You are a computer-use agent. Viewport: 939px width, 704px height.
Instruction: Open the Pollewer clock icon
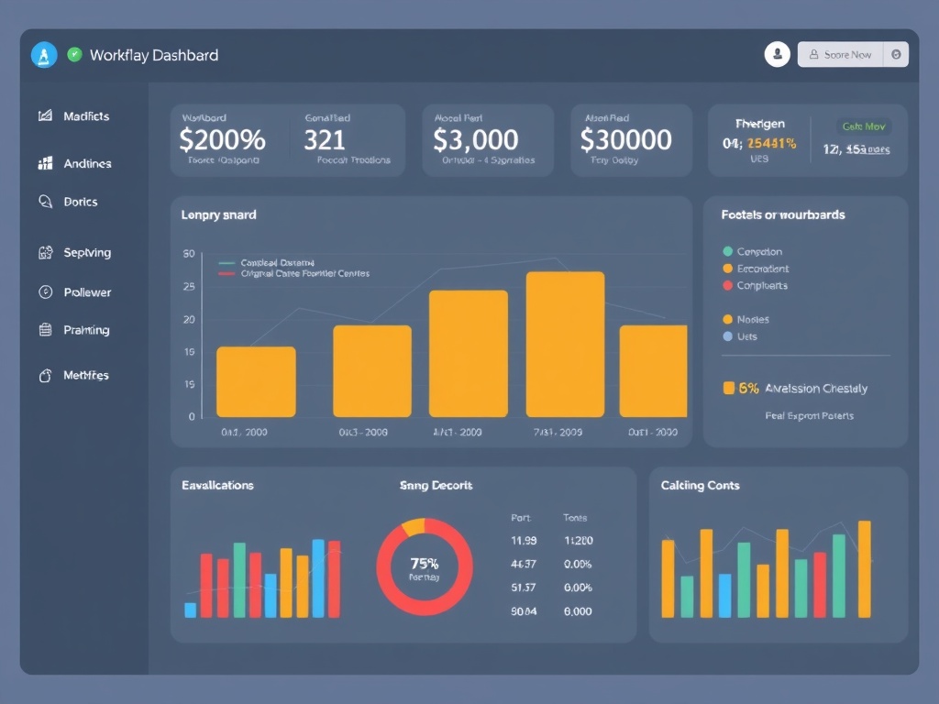(x=47, y=291)
